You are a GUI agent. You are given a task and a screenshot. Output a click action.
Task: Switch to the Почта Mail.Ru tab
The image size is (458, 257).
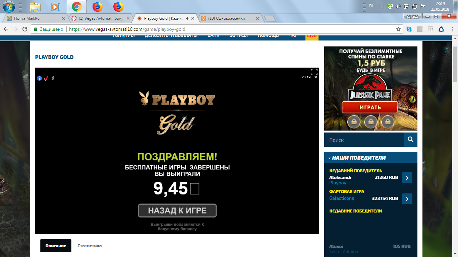coord(35,18)
